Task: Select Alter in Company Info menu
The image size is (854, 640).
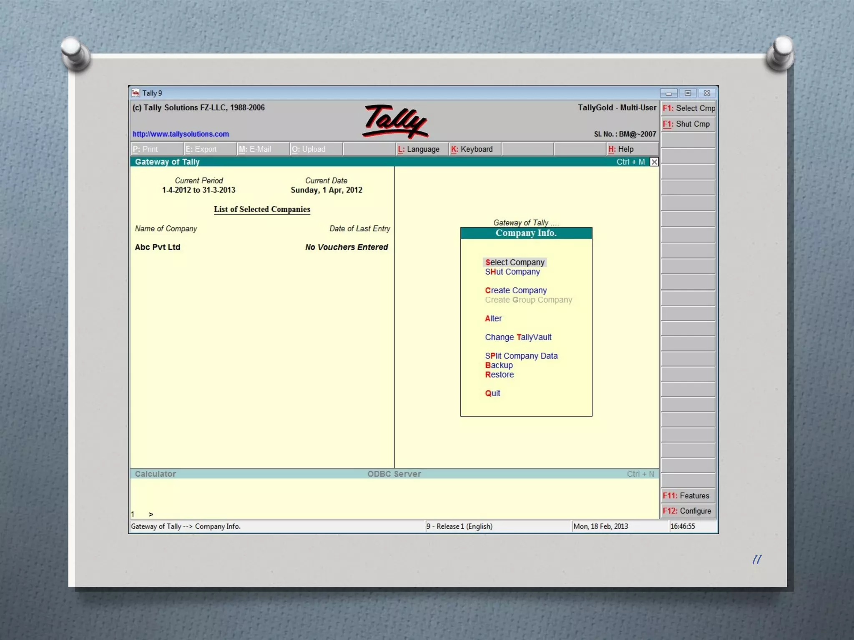Action: pyautogui.click(x=493, y=318)
